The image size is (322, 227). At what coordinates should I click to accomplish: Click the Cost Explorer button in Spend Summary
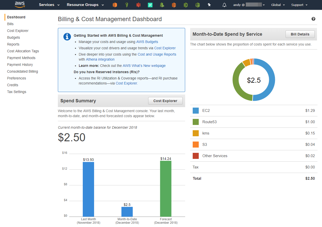point(165,101)
